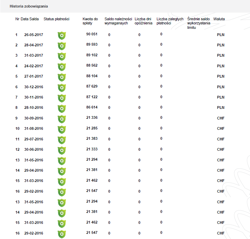Click the Waluta column header

point(219,19)
